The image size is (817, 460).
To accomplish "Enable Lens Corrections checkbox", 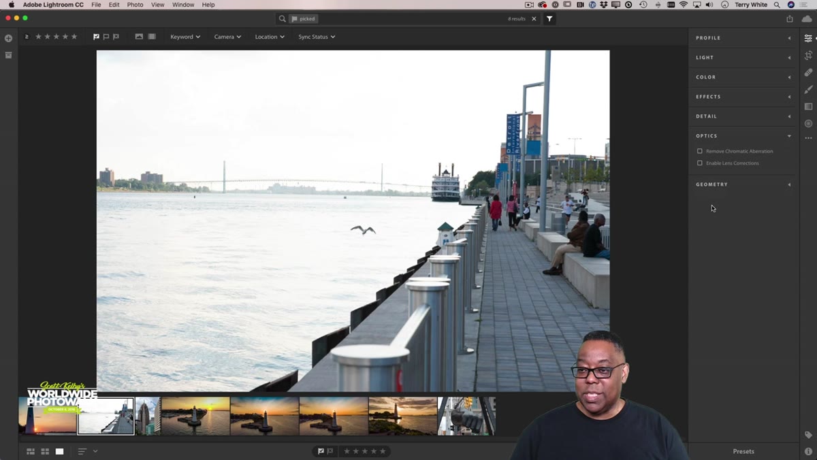I will point(699,163).
